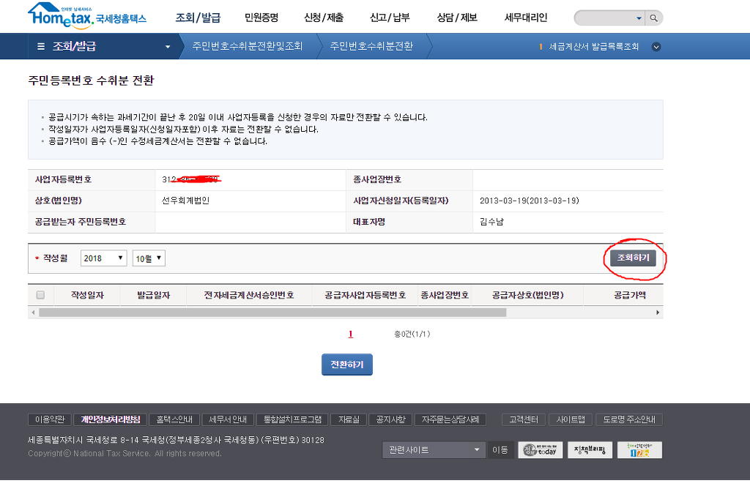Screen dimensions: 750x486
Task: Click the 총0건(1/1) result count text
Action: 412,334
